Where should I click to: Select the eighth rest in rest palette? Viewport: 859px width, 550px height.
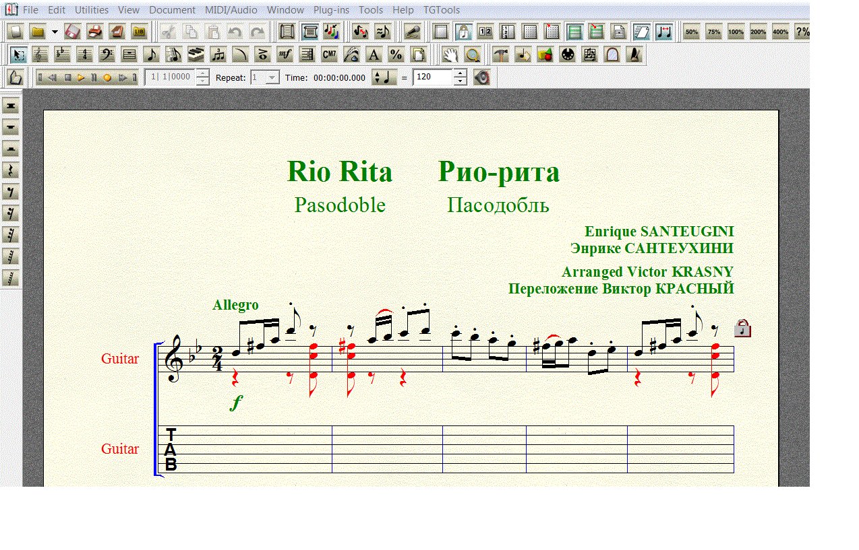[10, 192]
